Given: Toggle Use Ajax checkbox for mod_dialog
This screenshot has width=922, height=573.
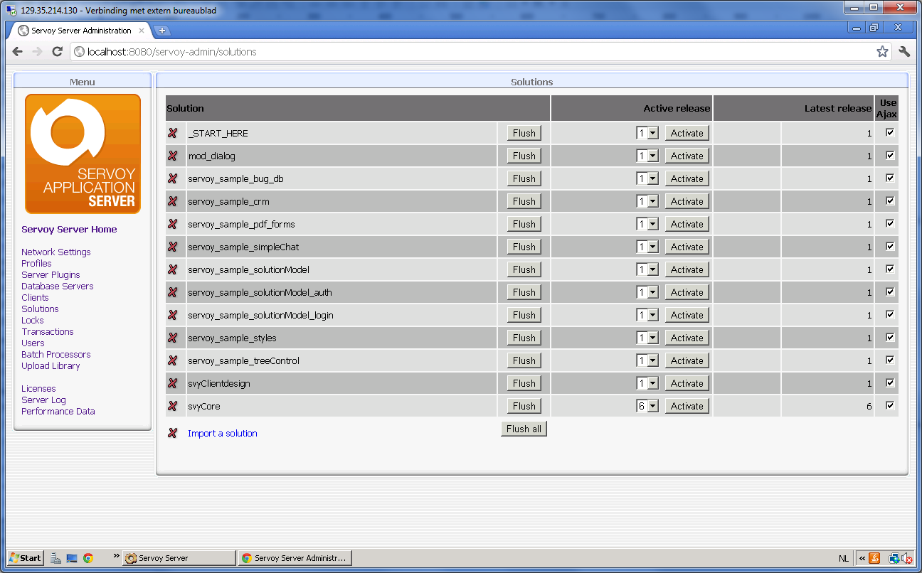Looking at the screenshot, I should [890, 155].
